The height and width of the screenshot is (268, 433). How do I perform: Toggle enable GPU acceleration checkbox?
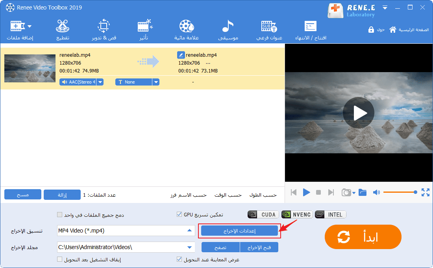pyautogui.click(x=179, y=214)
